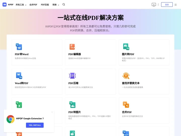Click the green Excel conversion icon
The image size is (181, 136).
[19, 105]
